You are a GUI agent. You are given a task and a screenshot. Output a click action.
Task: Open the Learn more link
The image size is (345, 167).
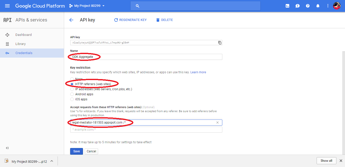[x=198, y=72]
